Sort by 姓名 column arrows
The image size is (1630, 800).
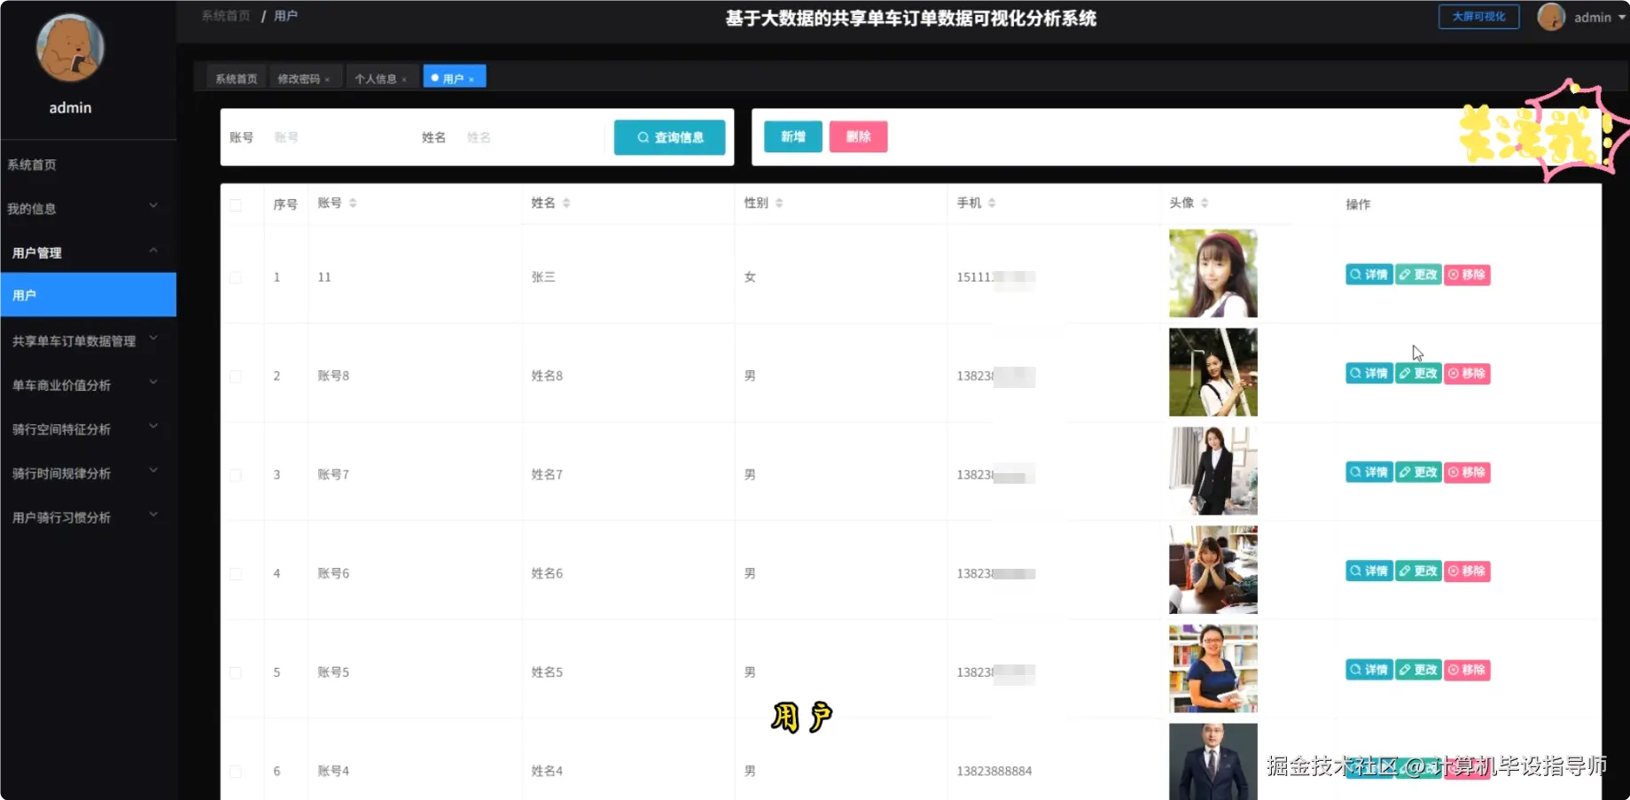point(566,203)
